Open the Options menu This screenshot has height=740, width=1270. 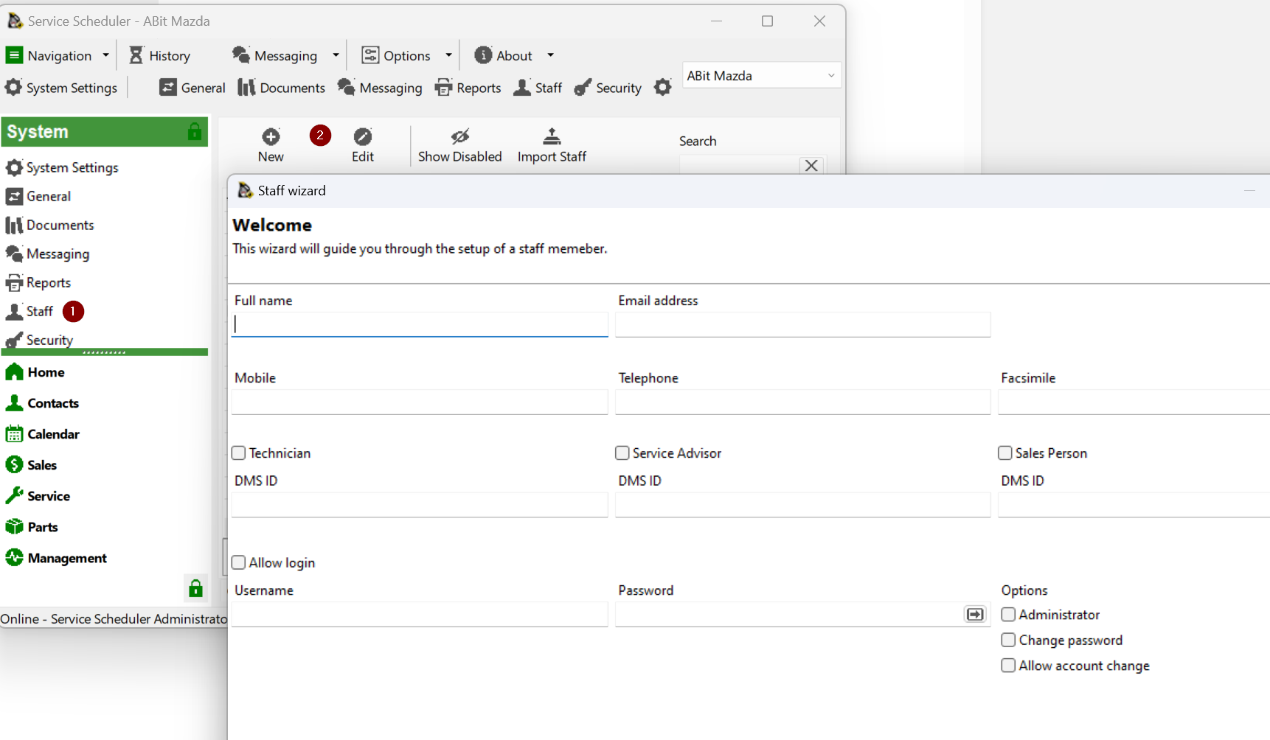[x=396, y=55]
